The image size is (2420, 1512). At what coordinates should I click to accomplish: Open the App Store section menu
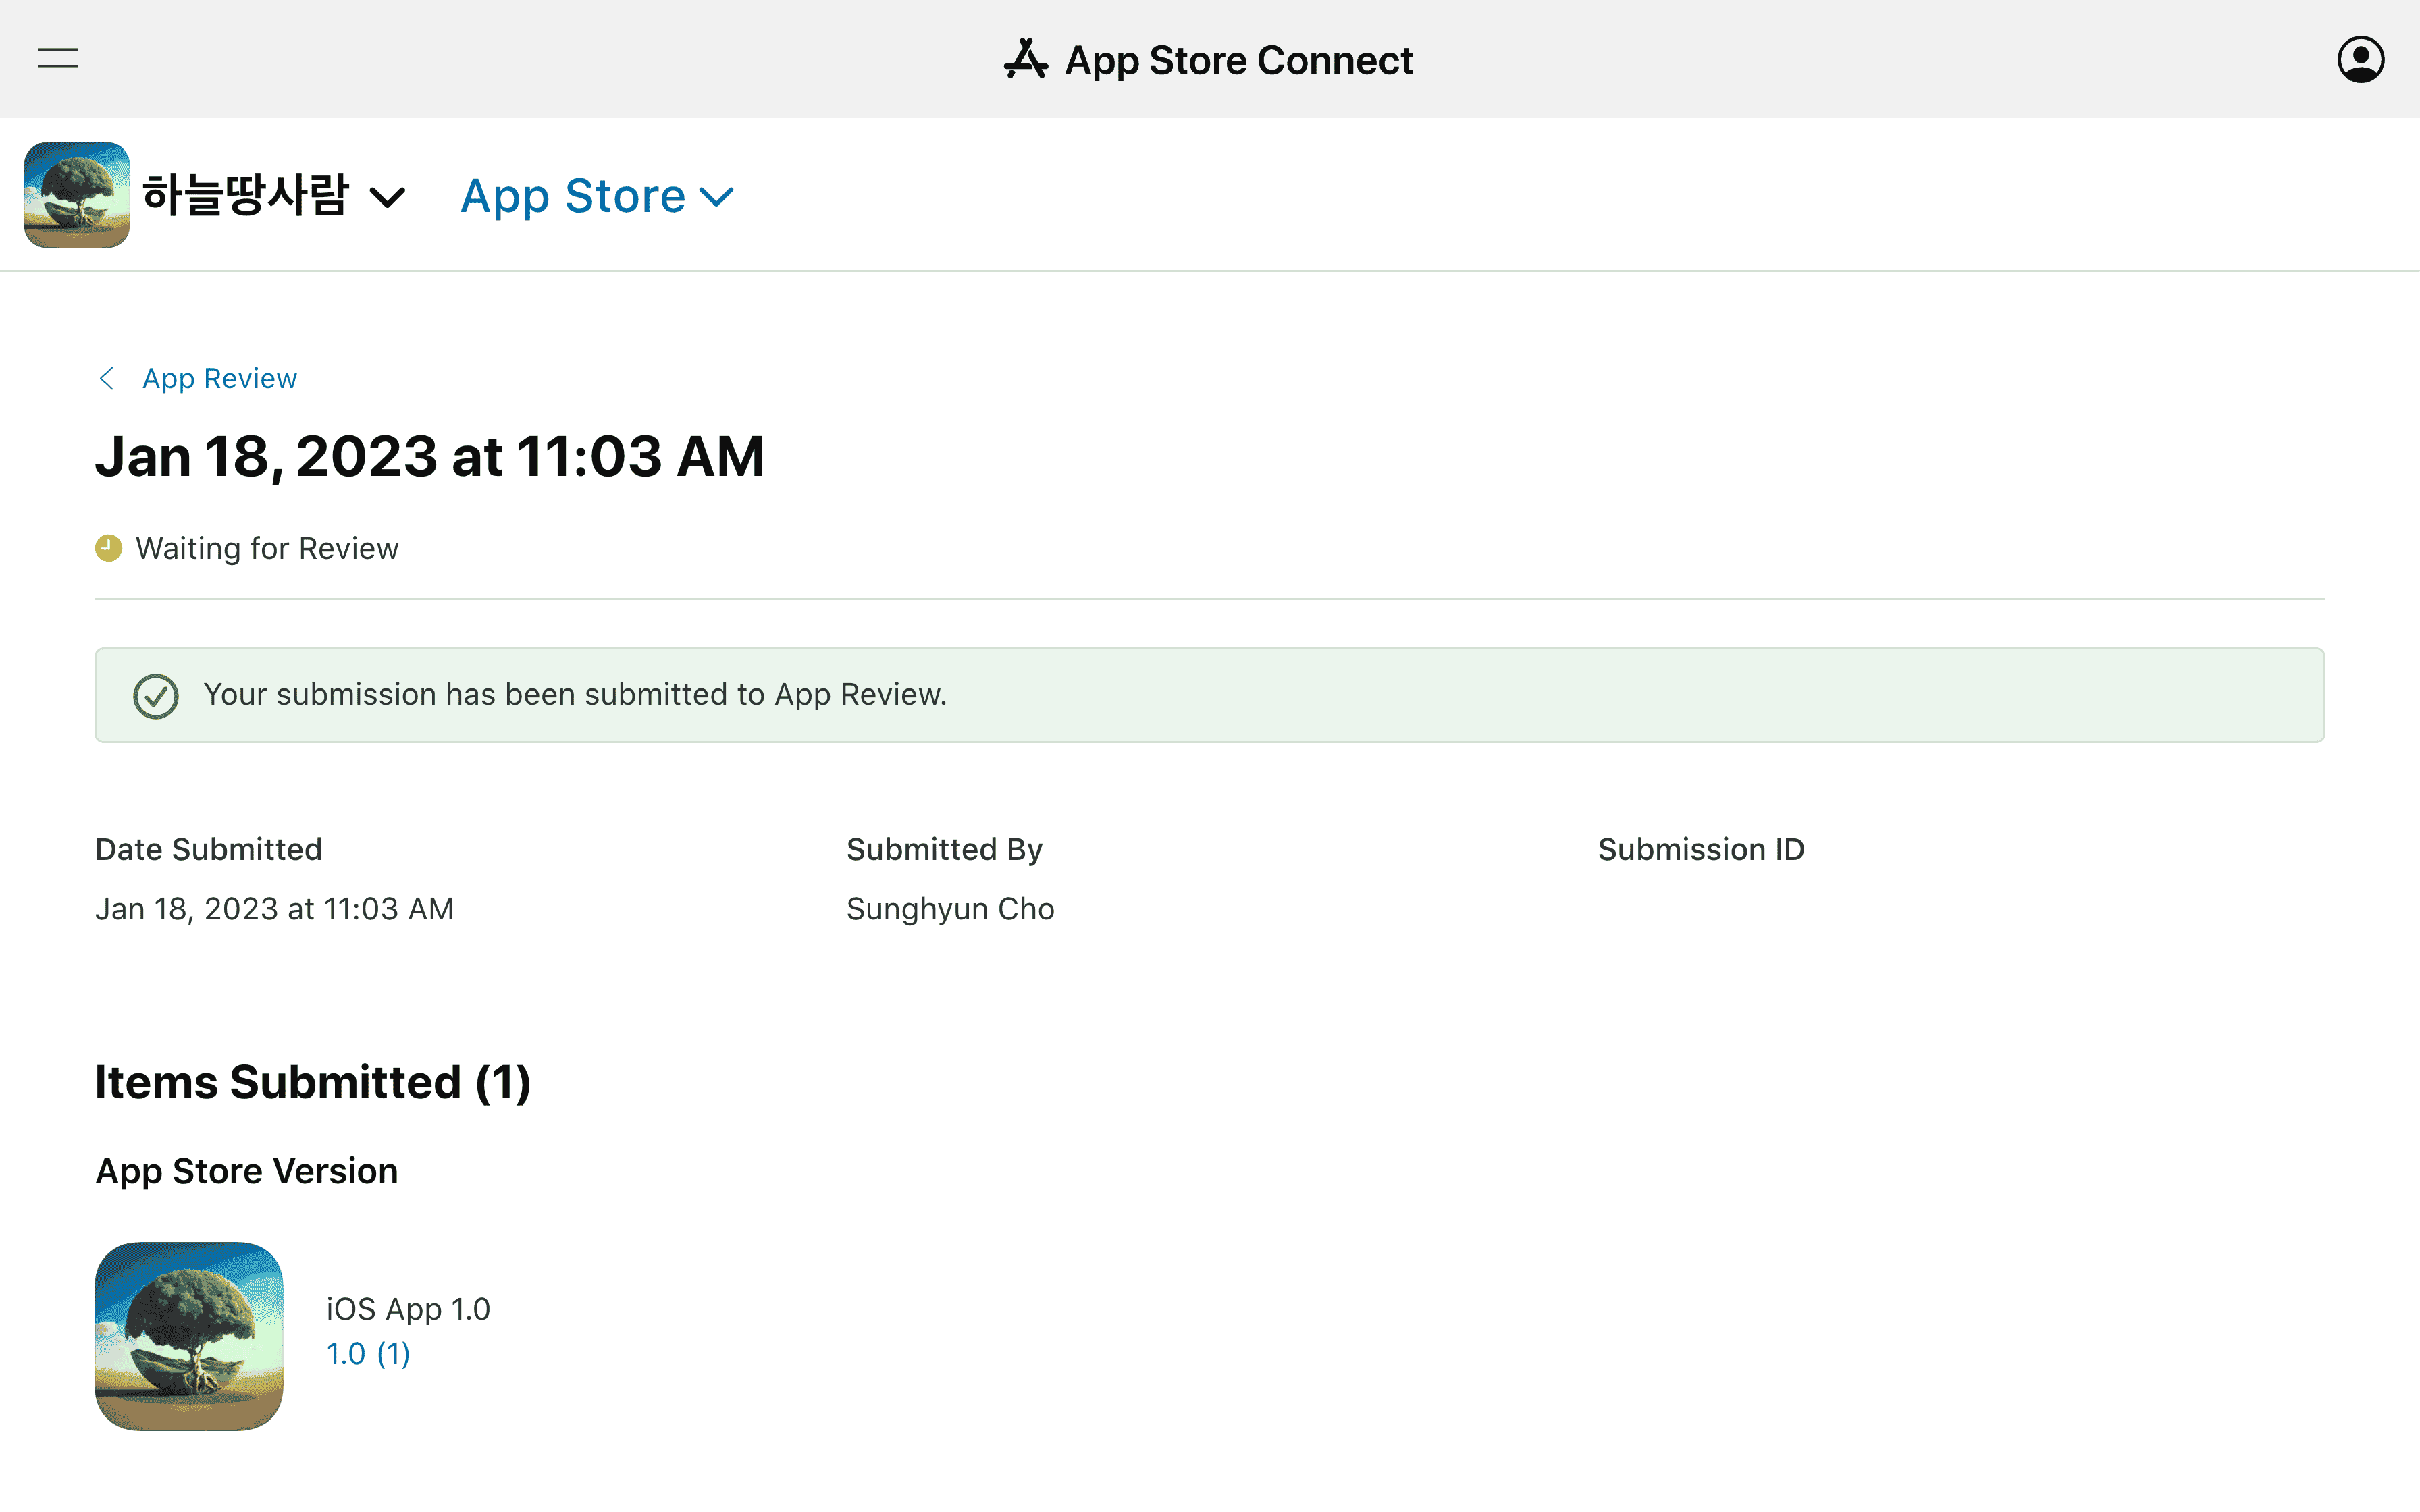(x=573, y=196)
